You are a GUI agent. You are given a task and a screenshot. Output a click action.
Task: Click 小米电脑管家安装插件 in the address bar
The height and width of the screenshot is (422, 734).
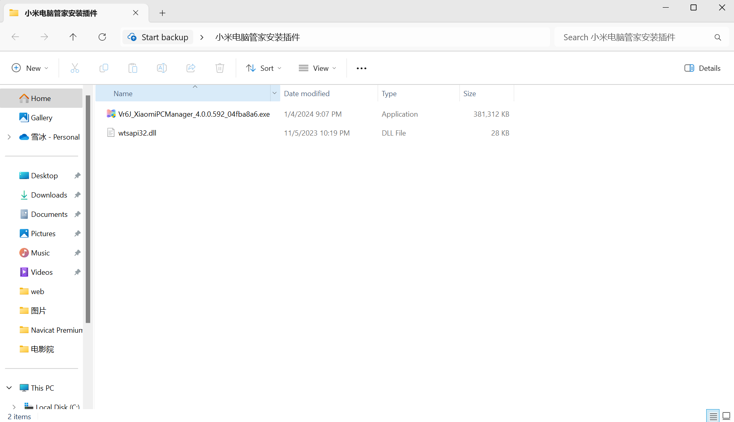[258, 37]
